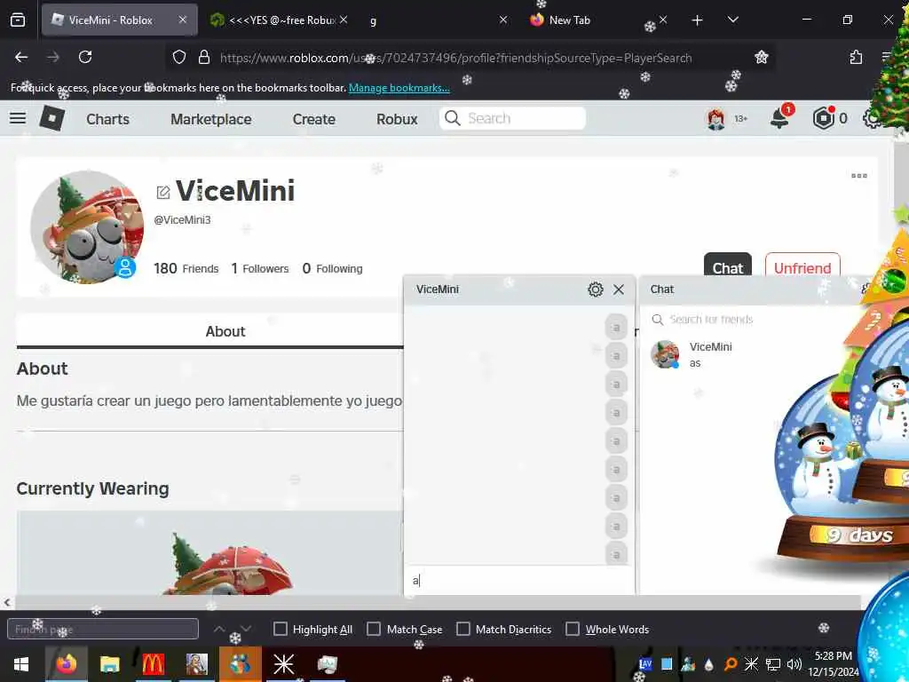Open a new browser tab
Screen dimensions: 909x682
coord(698,20)
